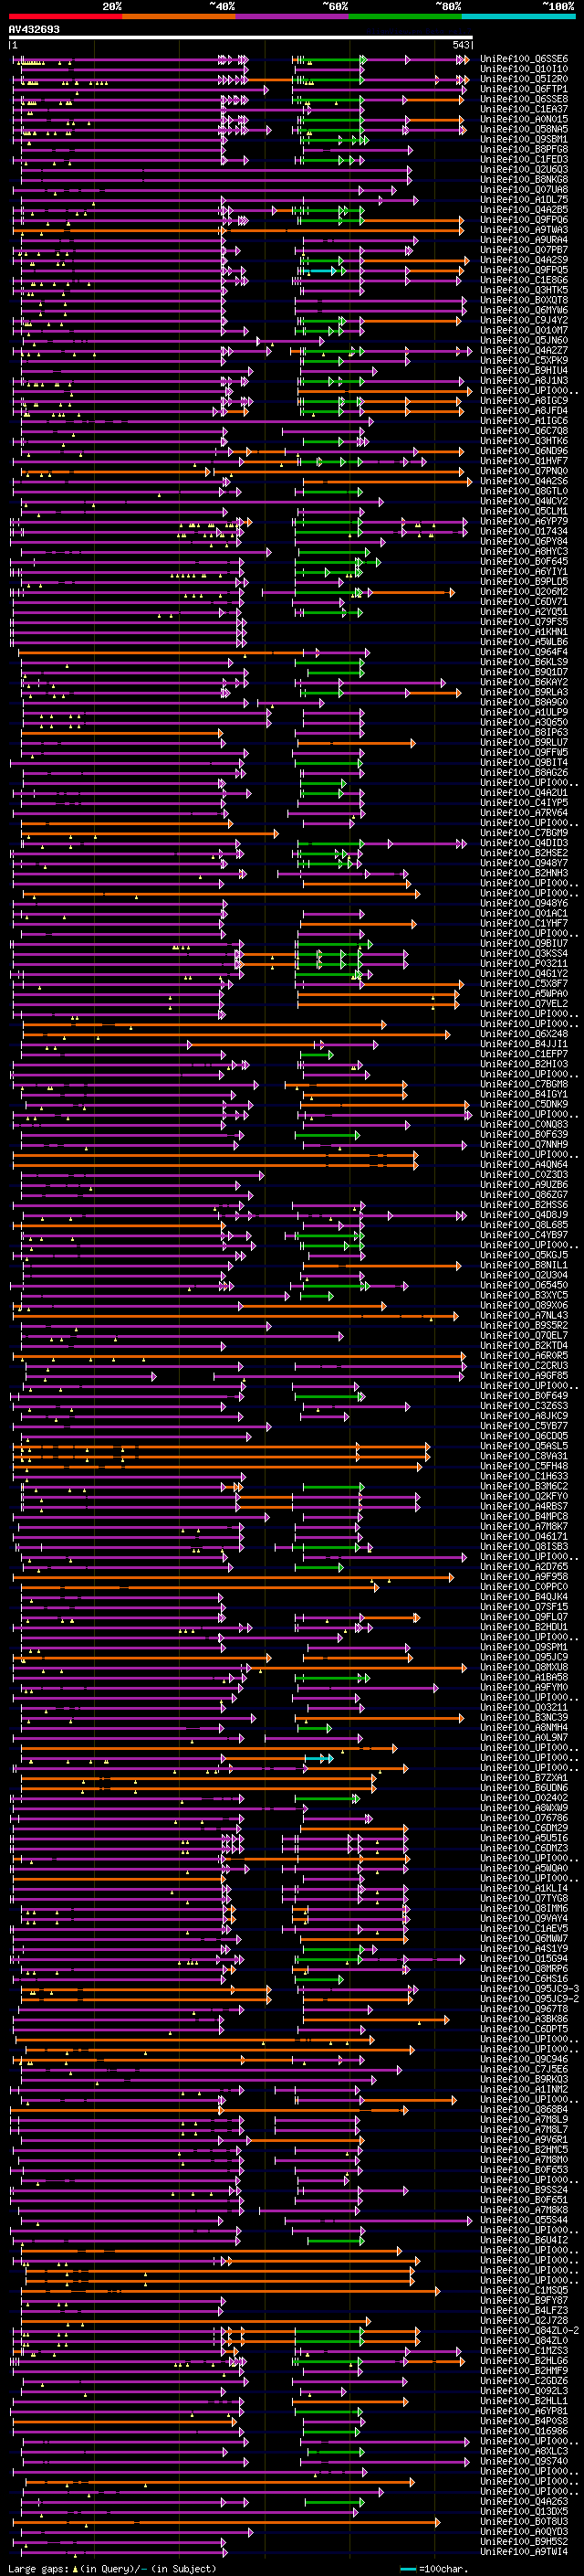
Task: Select subject label UniRef100_Q3HTK5
Action: coord(524,290)
